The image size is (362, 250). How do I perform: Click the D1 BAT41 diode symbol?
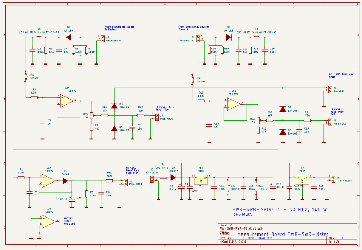(x=65, y=181)
